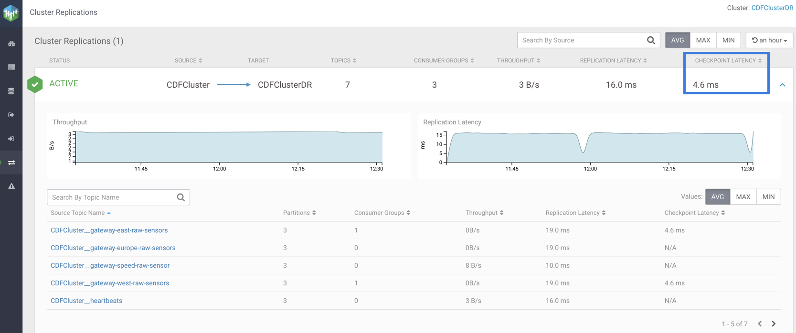Open the Overview dashboard sidebar icon
Screen dimensions: 796x333
11,44
